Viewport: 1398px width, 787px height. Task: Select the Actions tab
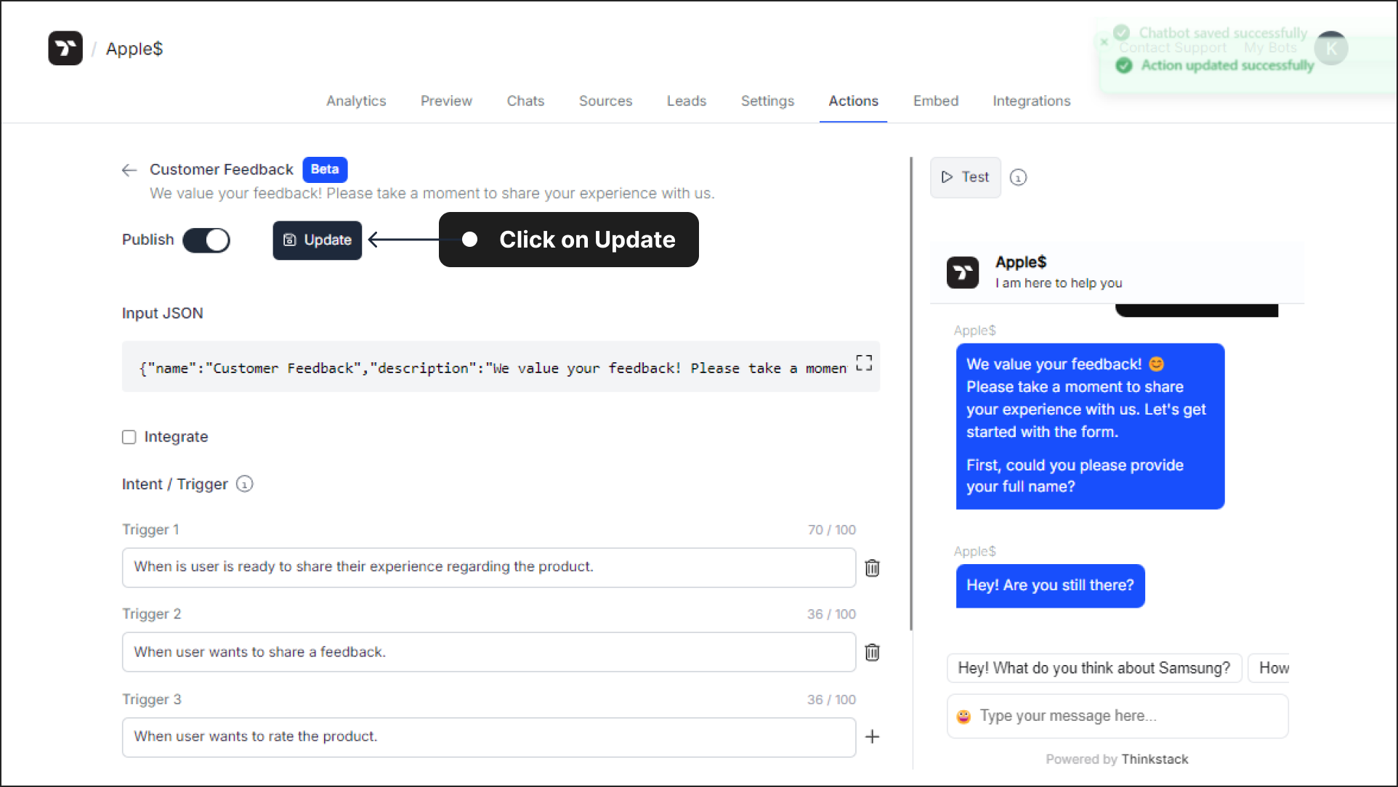point(853,101)
